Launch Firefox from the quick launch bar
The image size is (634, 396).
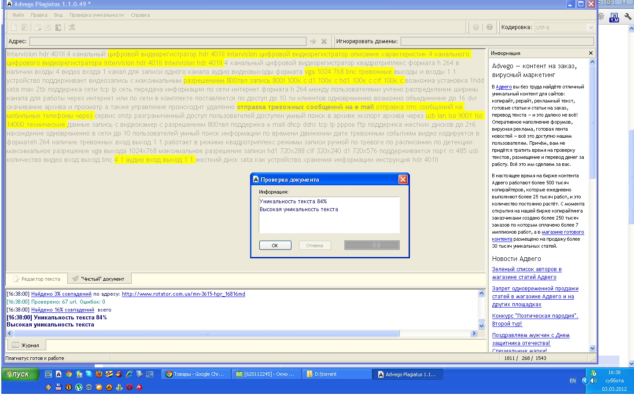(99, 374)
